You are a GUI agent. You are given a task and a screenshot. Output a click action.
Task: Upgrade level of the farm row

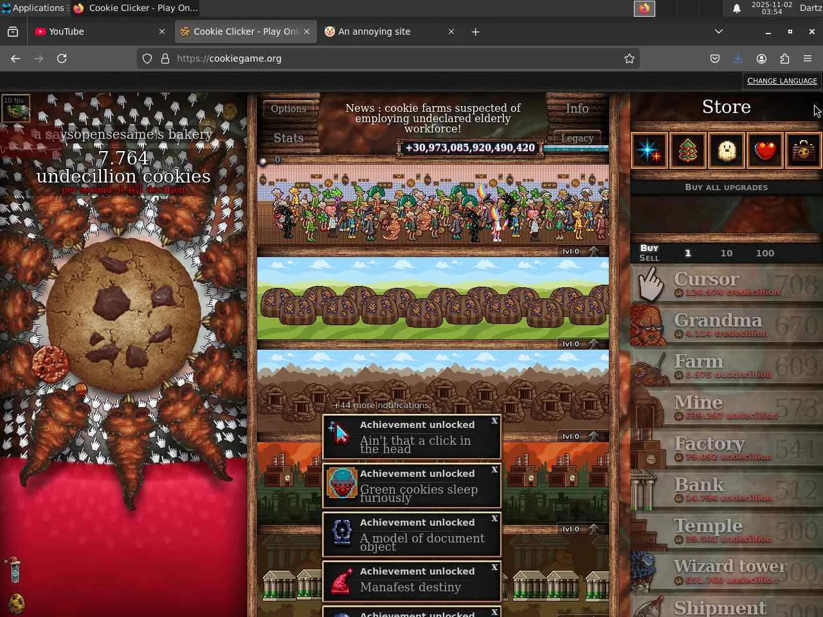pyautogui.click(x=580, y=344)
